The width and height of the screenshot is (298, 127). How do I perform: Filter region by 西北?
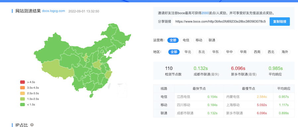[x=271, y=52]
